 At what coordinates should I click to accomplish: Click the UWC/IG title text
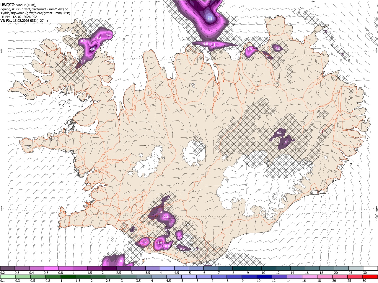pos(7,5)
